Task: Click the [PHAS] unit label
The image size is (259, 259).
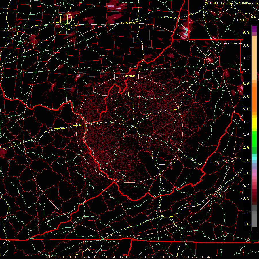Action: (243, 20)
